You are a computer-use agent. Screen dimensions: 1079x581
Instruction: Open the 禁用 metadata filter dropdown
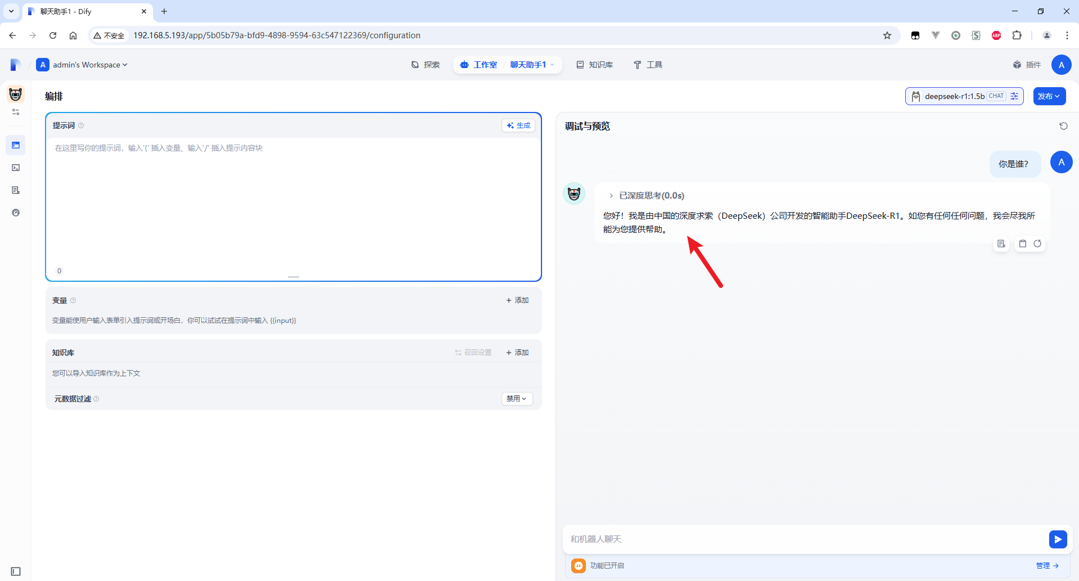(x=517, y=399)
